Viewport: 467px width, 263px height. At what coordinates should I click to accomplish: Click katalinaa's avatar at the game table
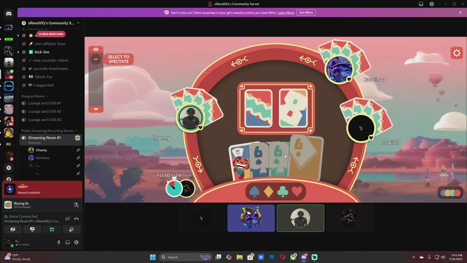pyautogui.click(x=339, y=69)
